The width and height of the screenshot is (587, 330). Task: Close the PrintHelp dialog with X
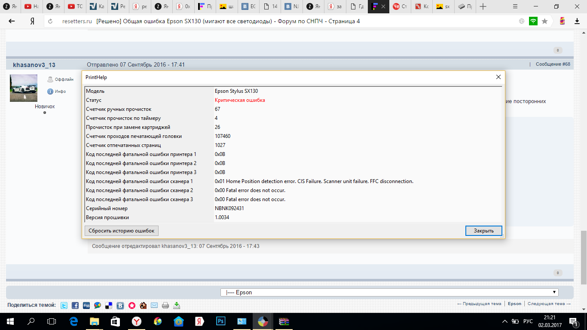(x=498, y=77)
